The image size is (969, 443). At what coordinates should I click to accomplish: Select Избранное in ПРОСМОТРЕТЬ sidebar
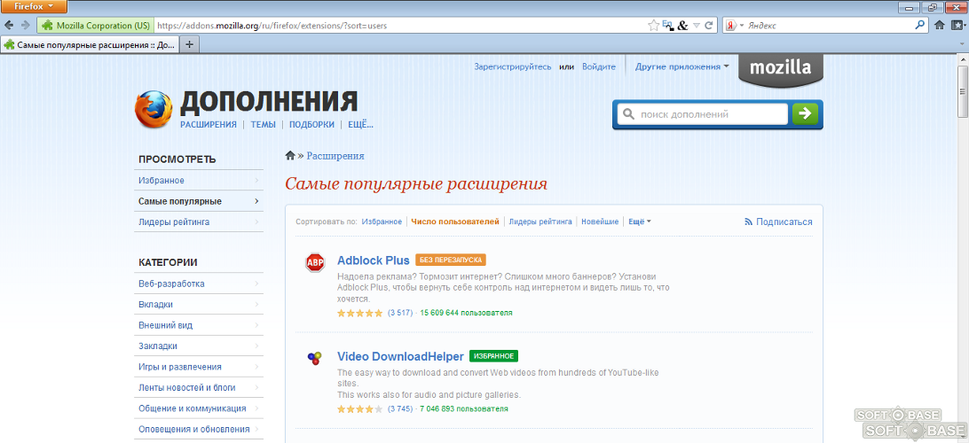click(x=199, y=181)
